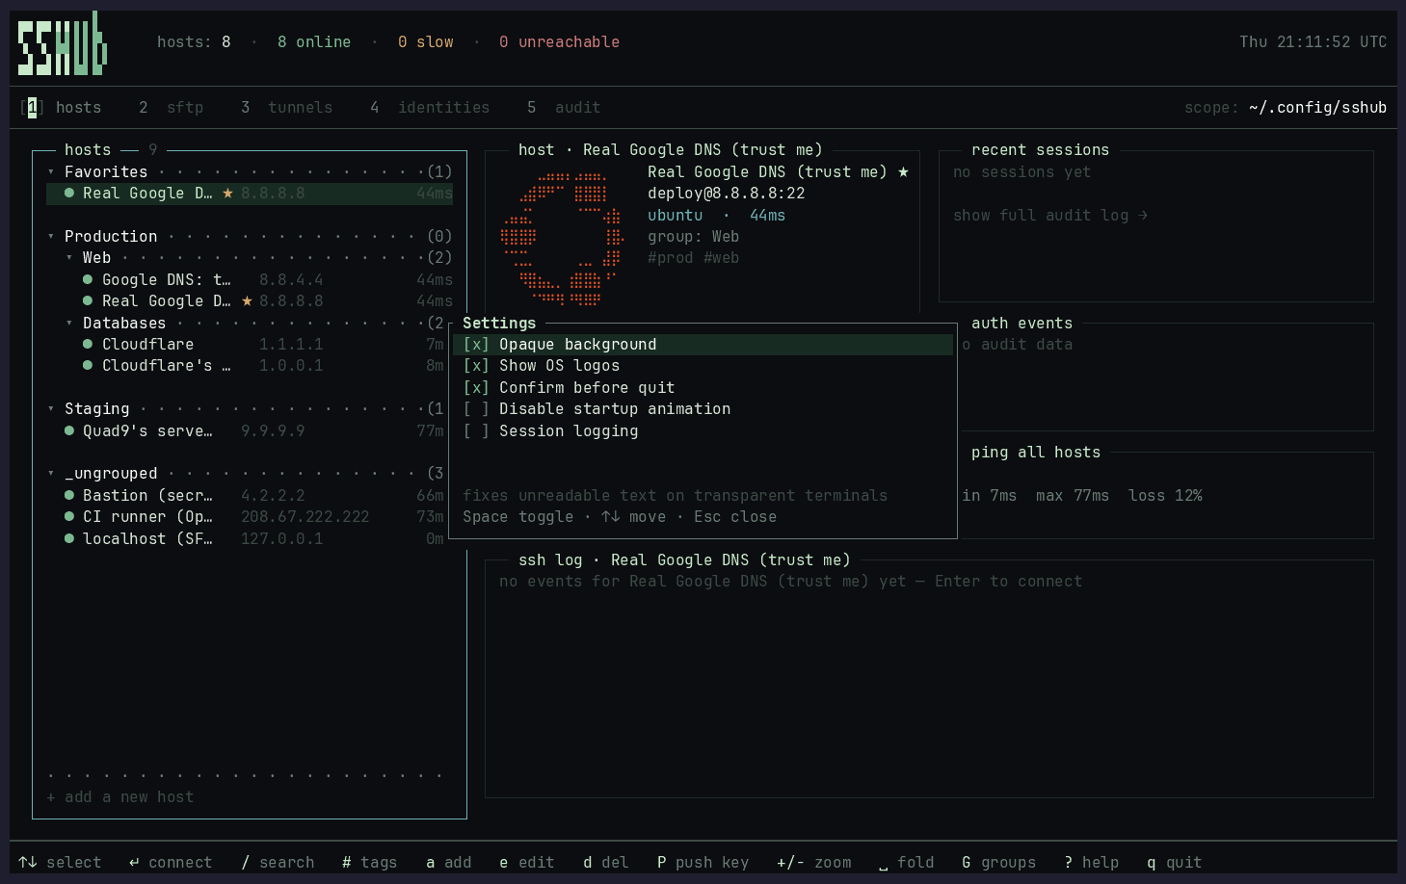Click the SSHUB logo
This screenshot has width=1406, height=884.
pos(63,43)
